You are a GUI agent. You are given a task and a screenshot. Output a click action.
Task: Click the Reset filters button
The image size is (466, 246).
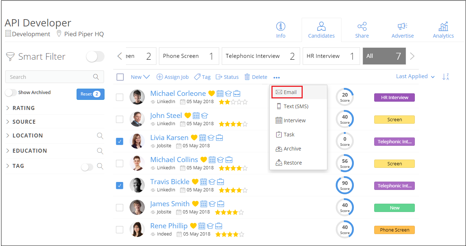pyautogui.click(x=90, y=94)
